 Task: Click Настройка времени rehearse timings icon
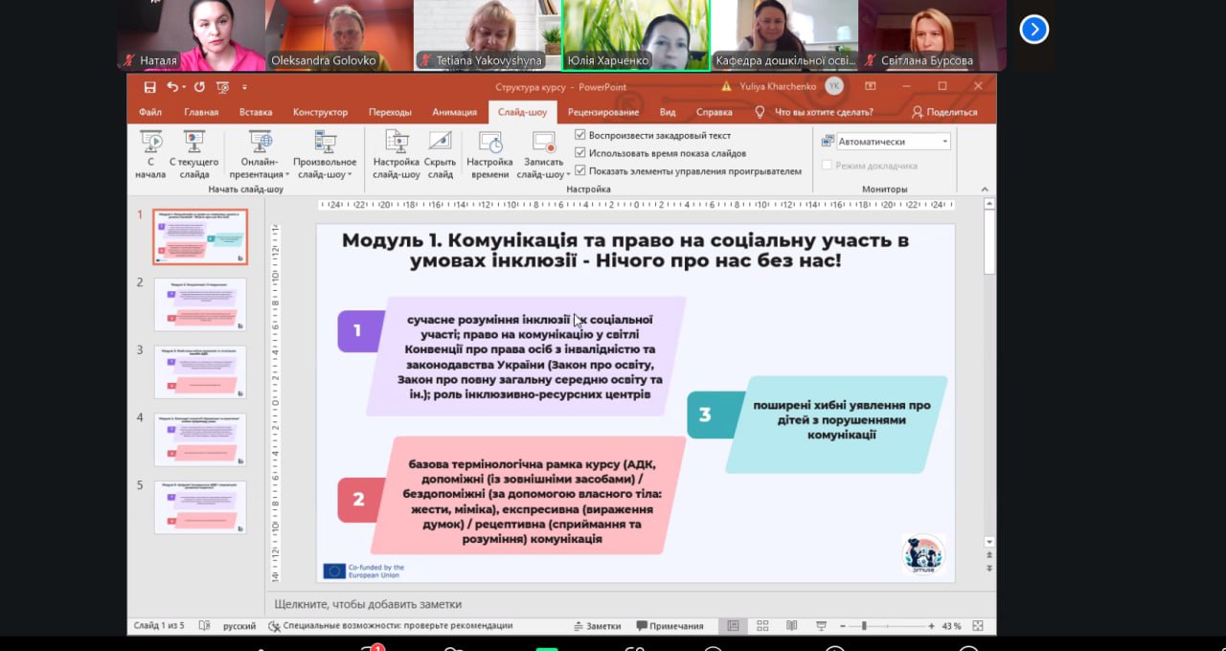pos(489,153)
